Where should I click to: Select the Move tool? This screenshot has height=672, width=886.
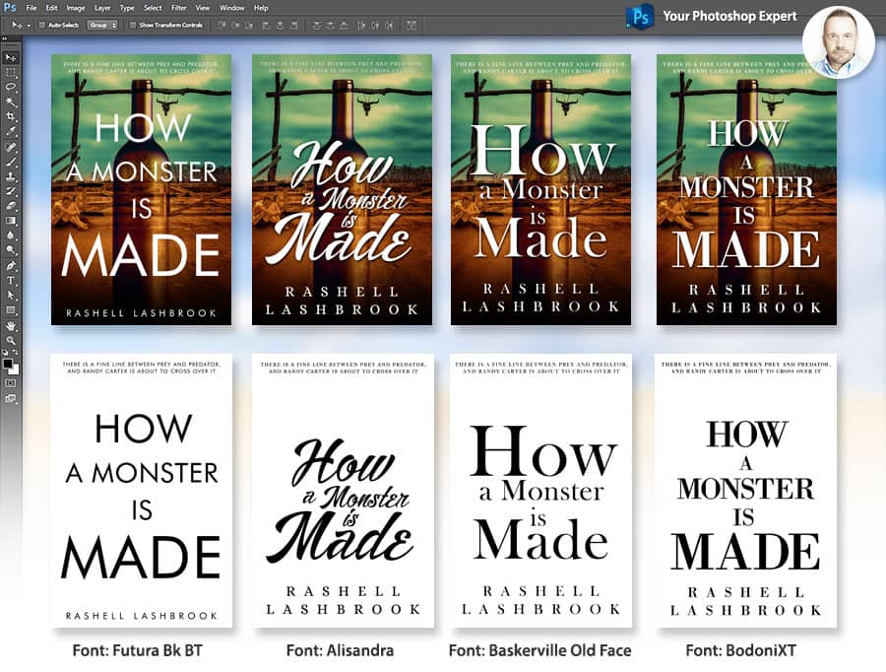click(x=12, y=58)
